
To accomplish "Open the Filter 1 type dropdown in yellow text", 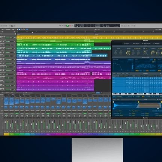I will click(x=137, y=48).
